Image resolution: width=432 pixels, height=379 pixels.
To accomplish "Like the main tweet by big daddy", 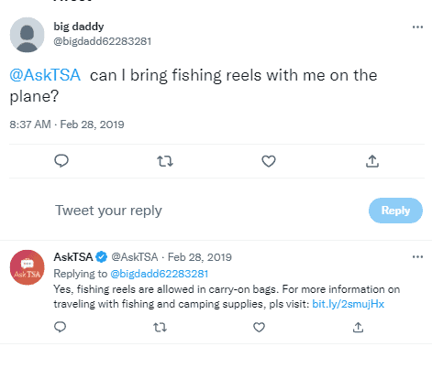I will (x=269, y=161).
